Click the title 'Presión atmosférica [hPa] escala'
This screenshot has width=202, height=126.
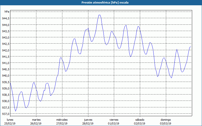(105, 3)
